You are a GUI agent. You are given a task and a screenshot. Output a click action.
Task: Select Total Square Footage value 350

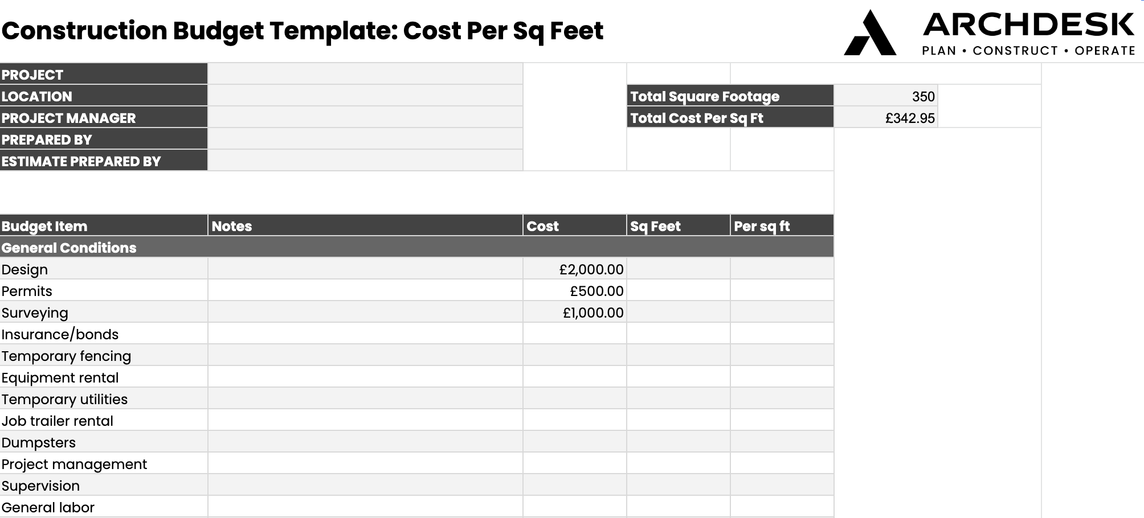pyautogui.click(x=885, y=96)
